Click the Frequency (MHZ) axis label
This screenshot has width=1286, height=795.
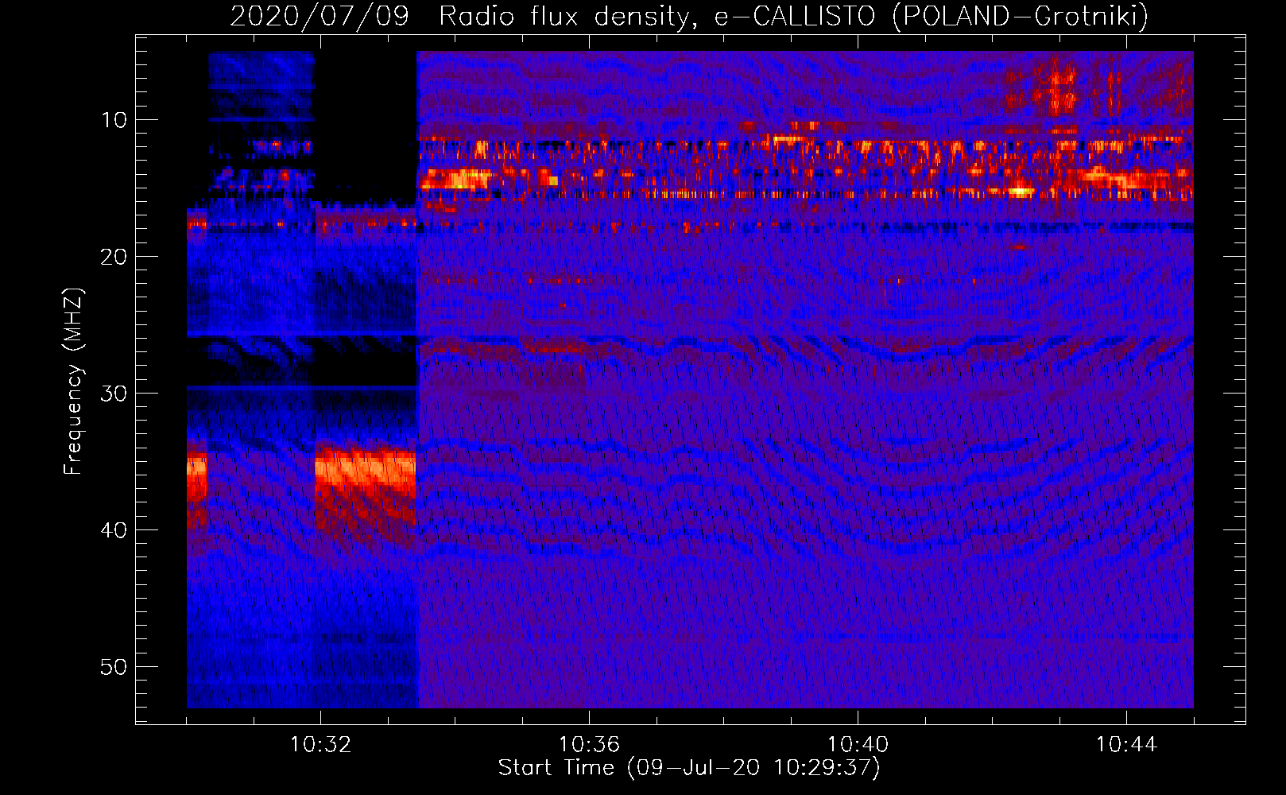coord(73,382)
